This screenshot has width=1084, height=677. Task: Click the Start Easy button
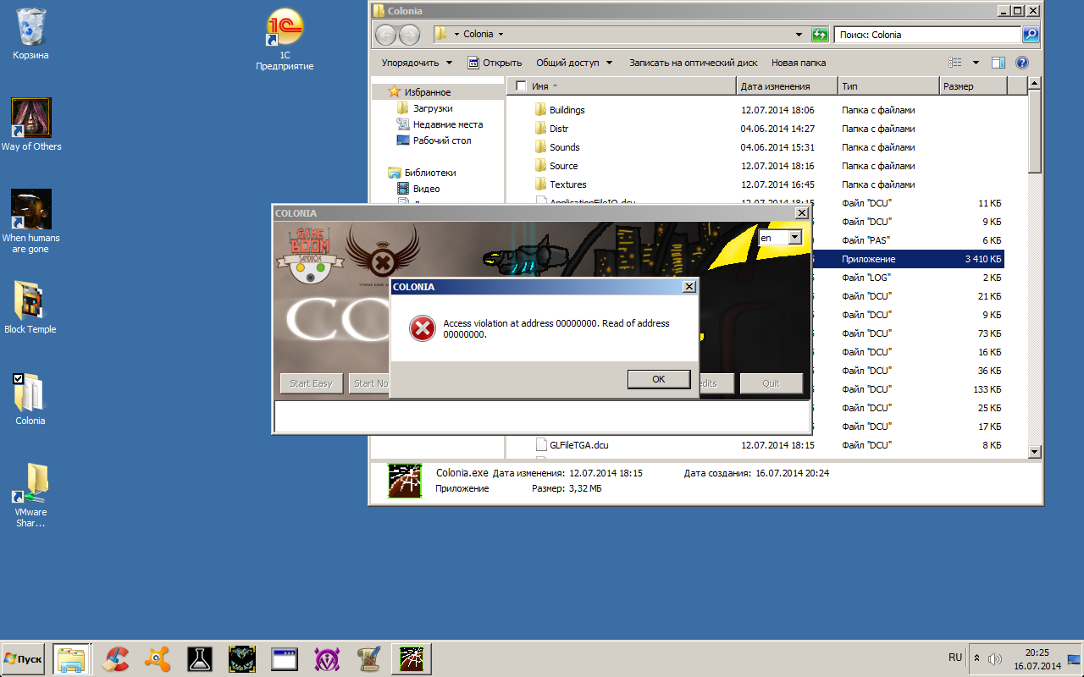(311, 383)
